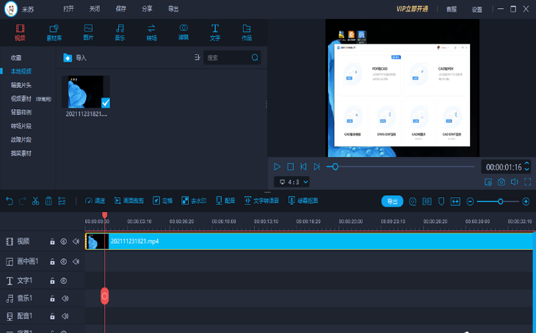Open the 图片 (pictures) tab
This screenshot has width=536, height=333.
click(x=88, y=33)
